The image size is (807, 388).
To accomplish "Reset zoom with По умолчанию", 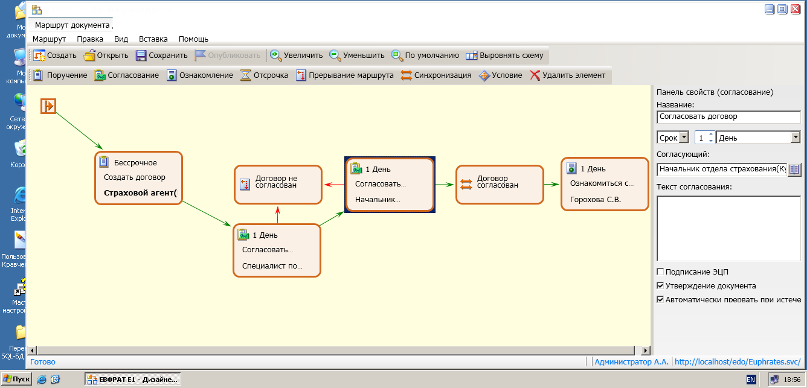I will click(x=425, y=56).
